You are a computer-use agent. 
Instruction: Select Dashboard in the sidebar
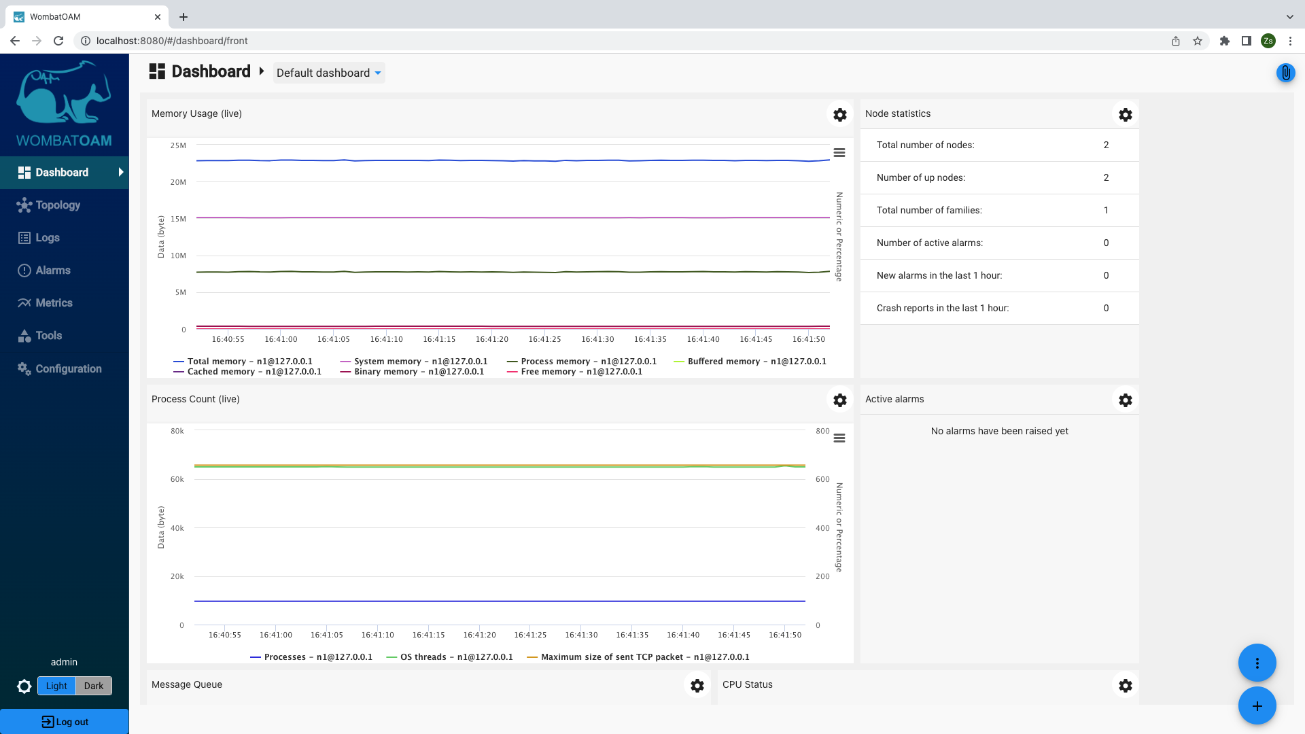(64, 173)
